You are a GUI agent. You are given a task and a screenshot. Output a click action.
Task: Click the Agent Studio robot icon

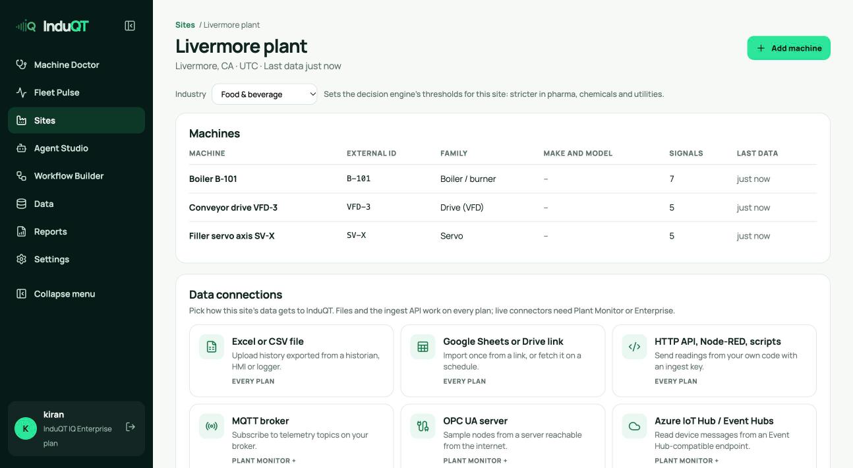(x=21, y=148)
